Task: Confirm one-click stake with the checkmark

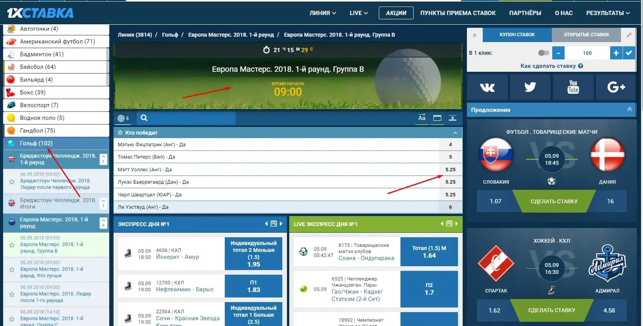Action: (629, 53)
